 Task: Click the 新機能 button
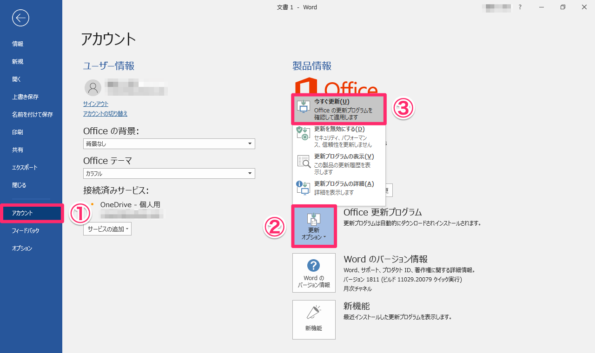pos(314,320)
